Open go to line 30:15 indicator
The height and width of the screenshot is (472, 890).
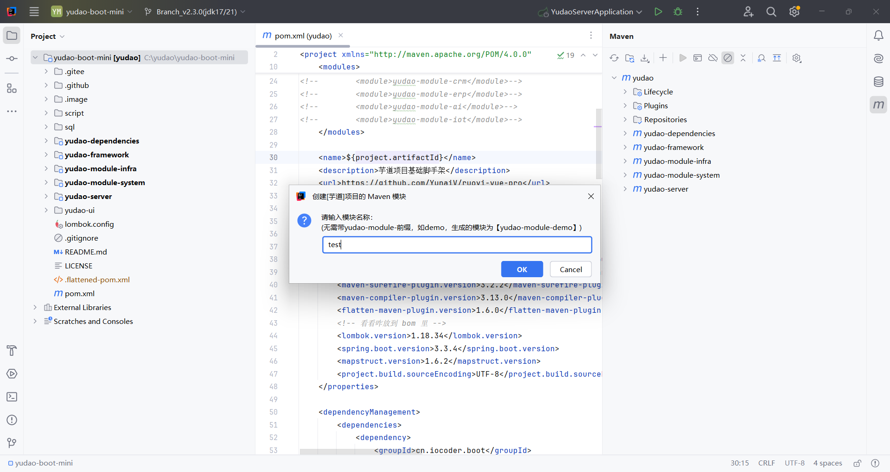coord(739,463)
